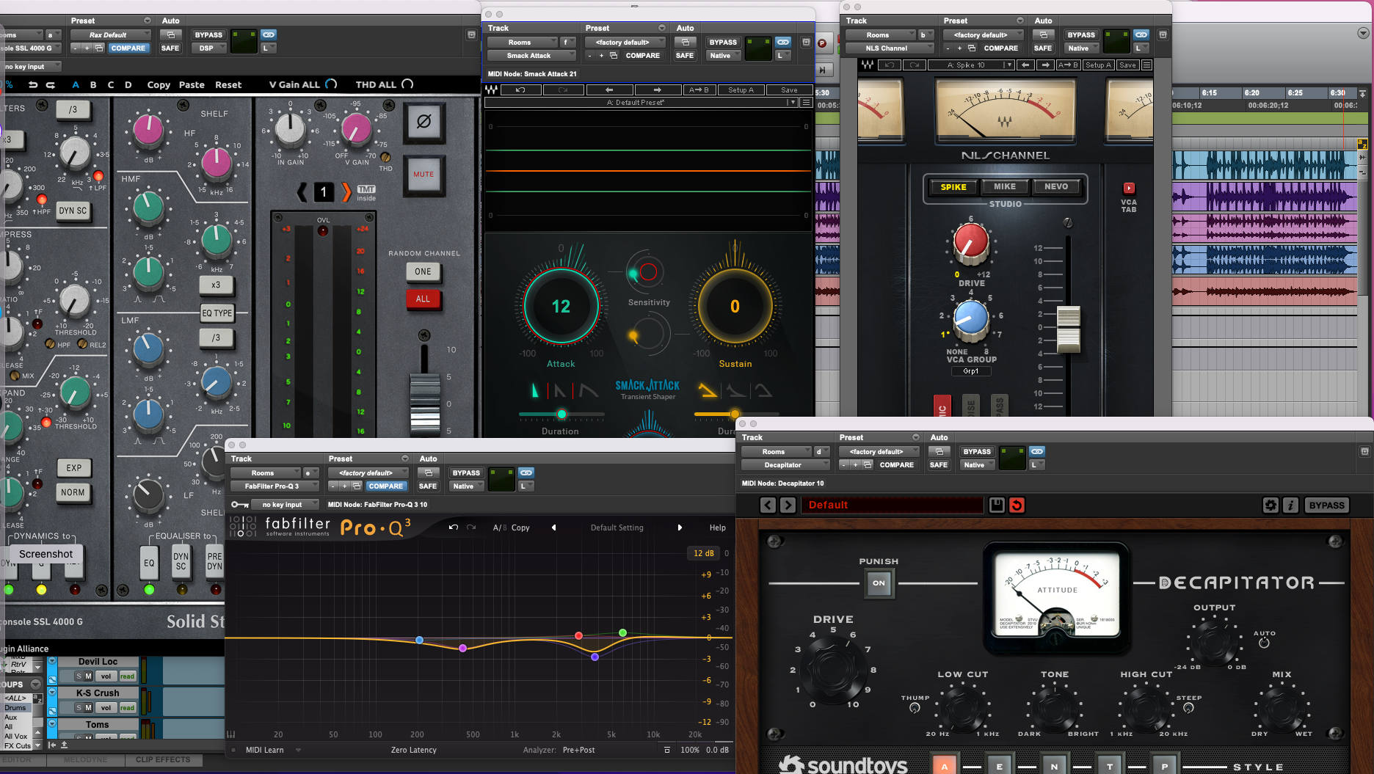Toggle DYN SC button on SSL console

click(73, 211)
